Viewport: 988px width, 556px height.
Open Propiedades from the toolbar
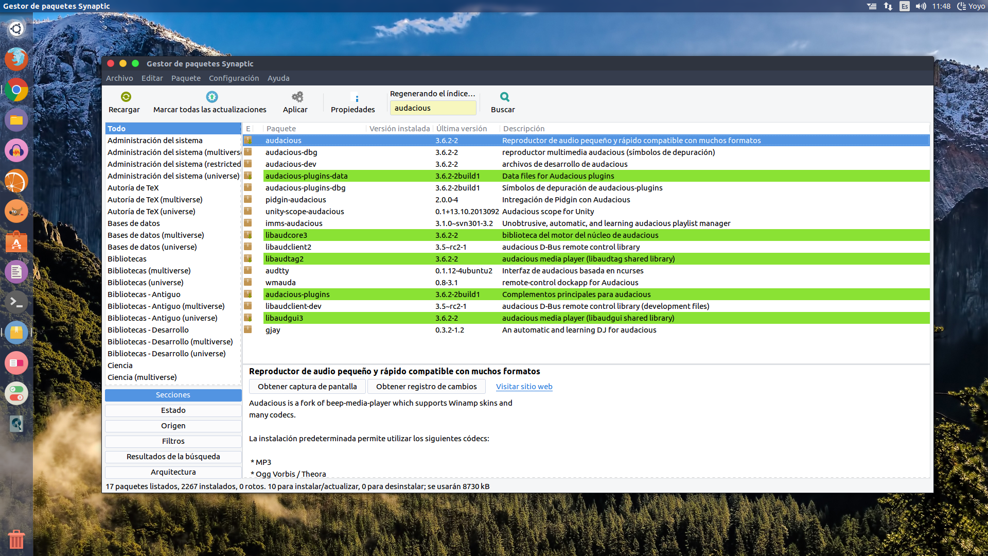352,103
